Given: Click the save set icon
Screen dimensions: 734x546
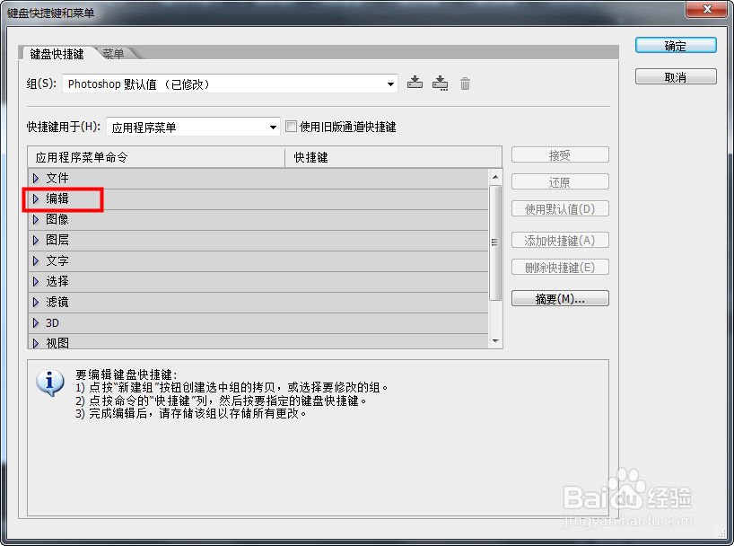Looking at the screenshot, I should pos(415,83).
